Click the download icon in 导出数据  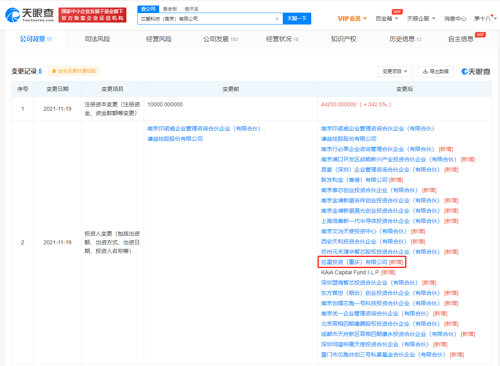coord(425,72)
